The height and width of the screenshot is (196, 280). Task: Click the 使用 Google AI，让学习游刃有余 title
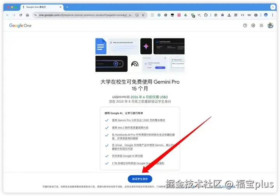click(124, 113)
